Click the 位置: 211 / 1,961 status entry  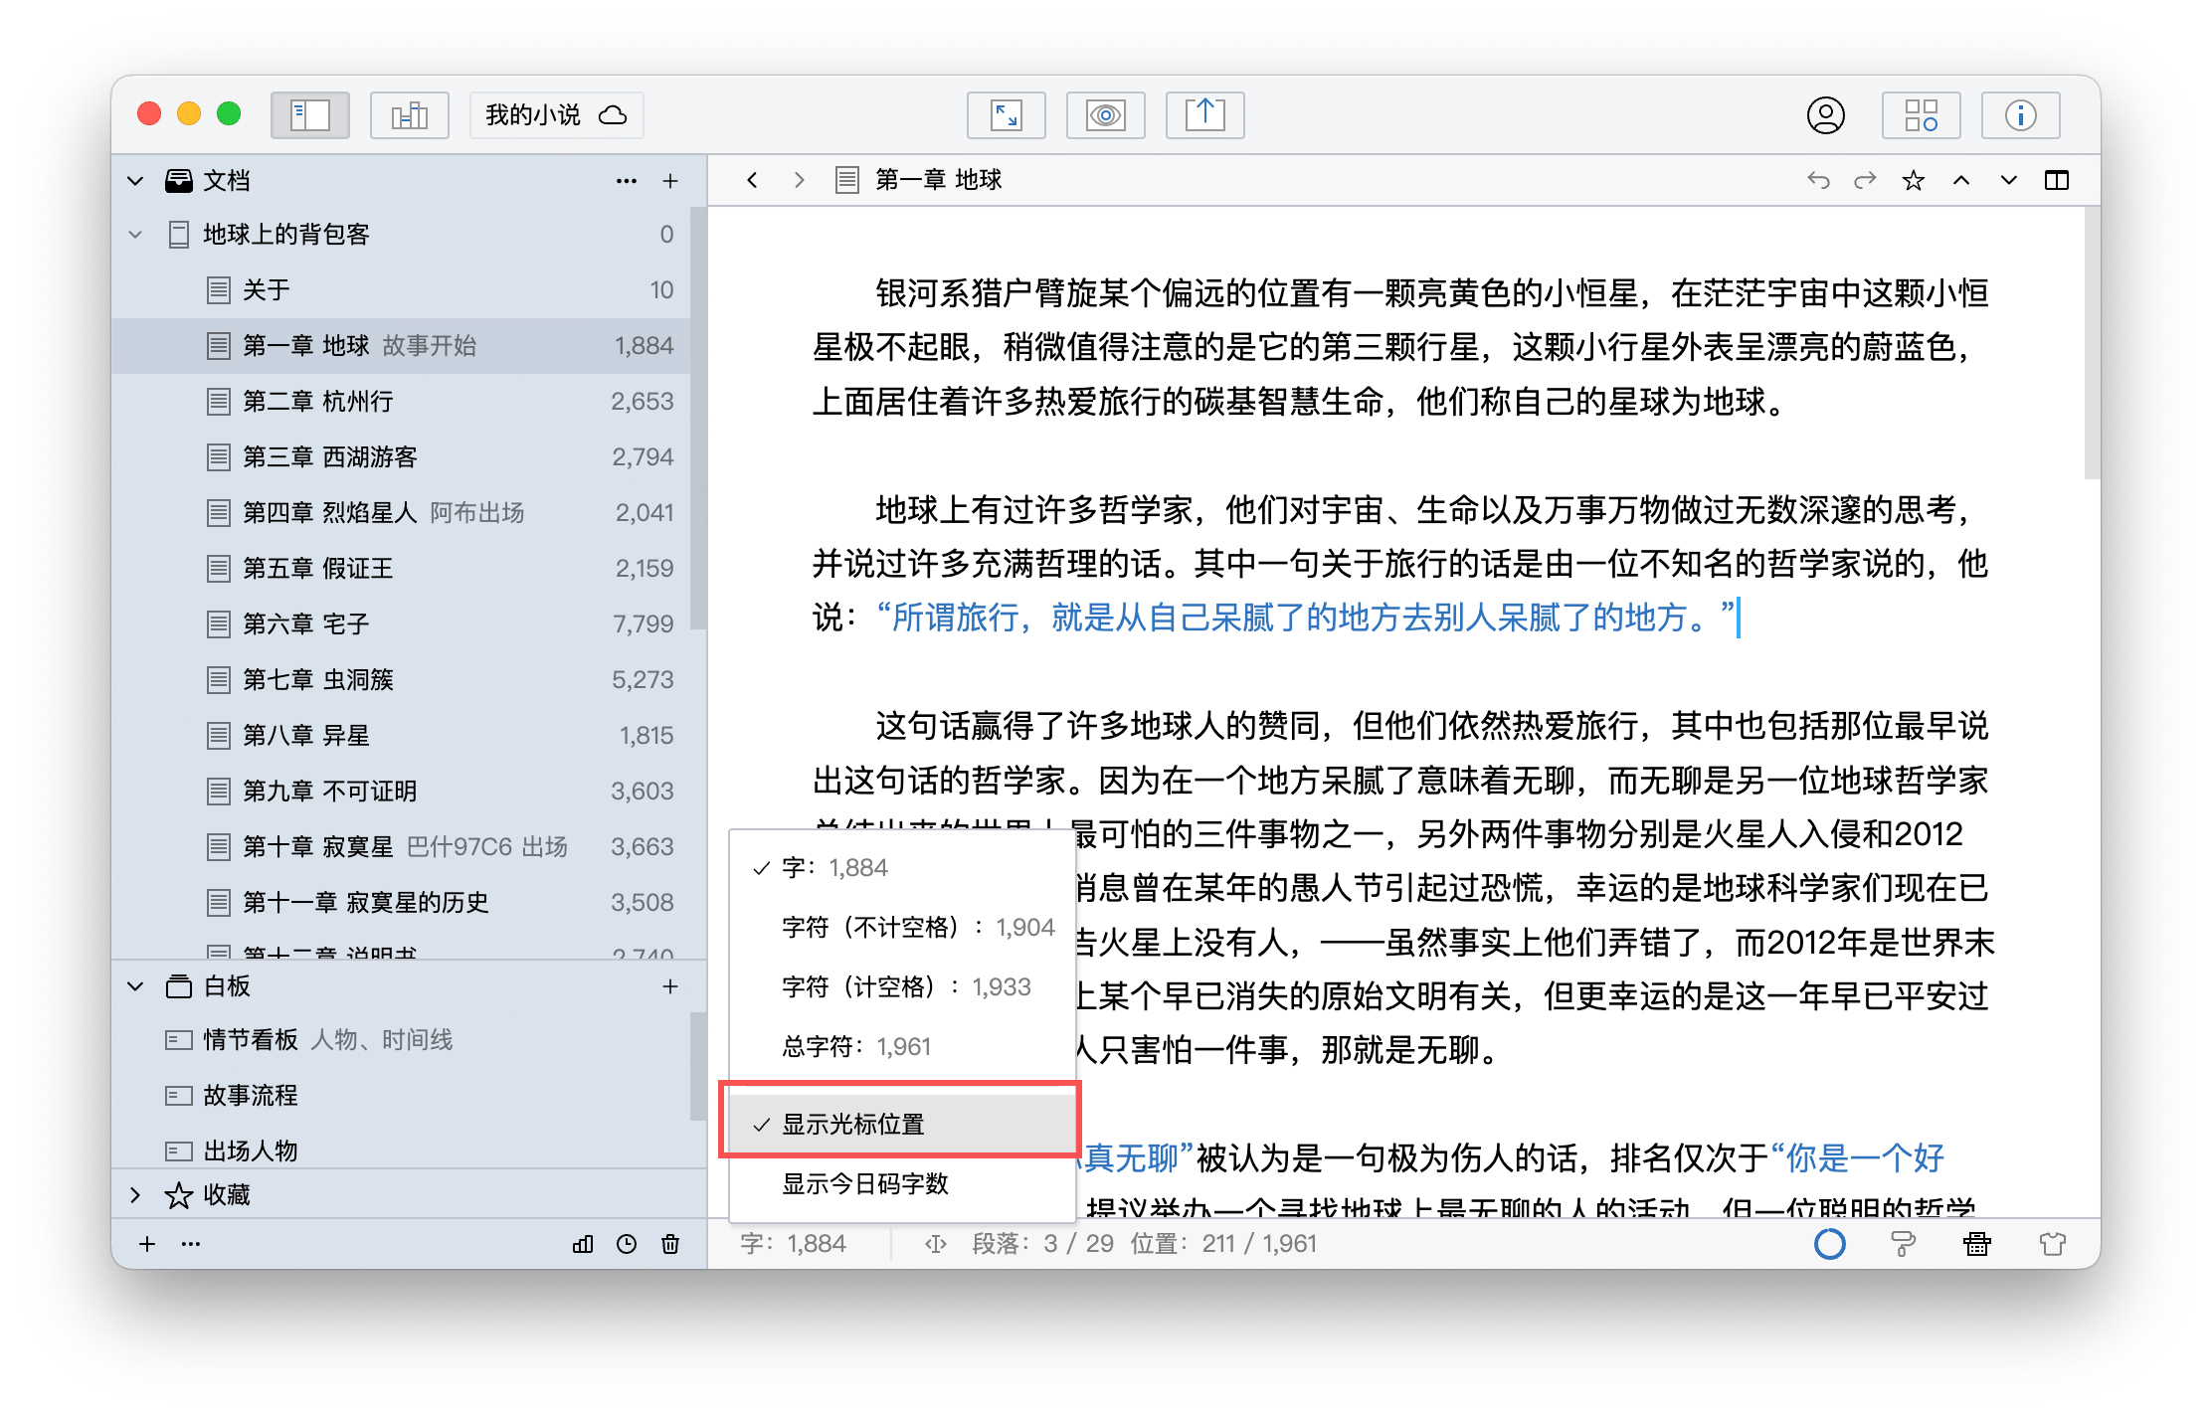tap(1223, 1244)
